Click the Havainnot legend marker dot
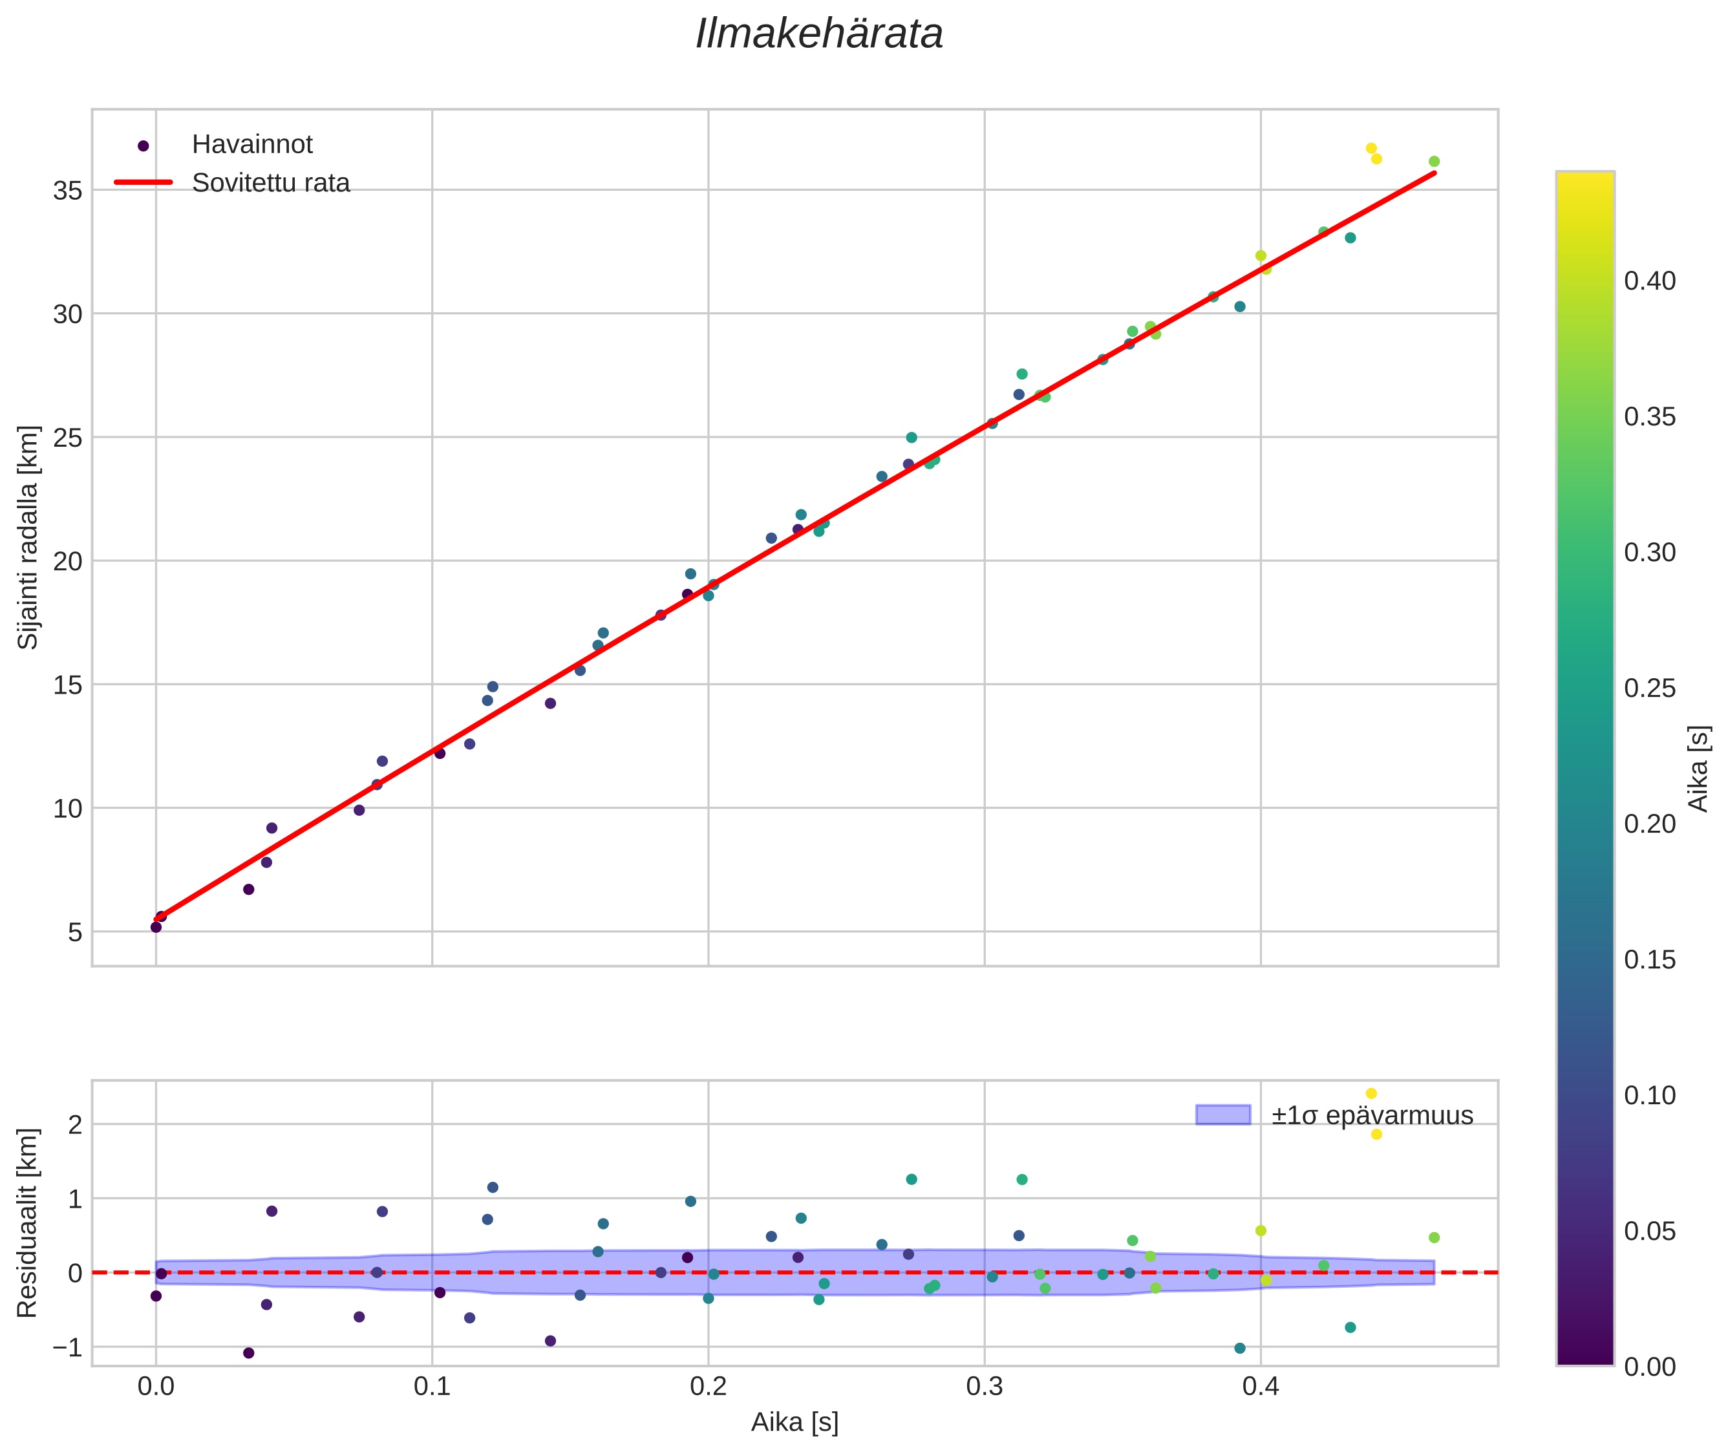 click(144, 145)
